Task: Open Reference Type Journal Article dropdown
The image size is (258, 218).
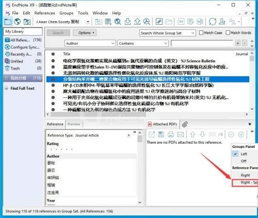Action: click(x=129, y=136)
